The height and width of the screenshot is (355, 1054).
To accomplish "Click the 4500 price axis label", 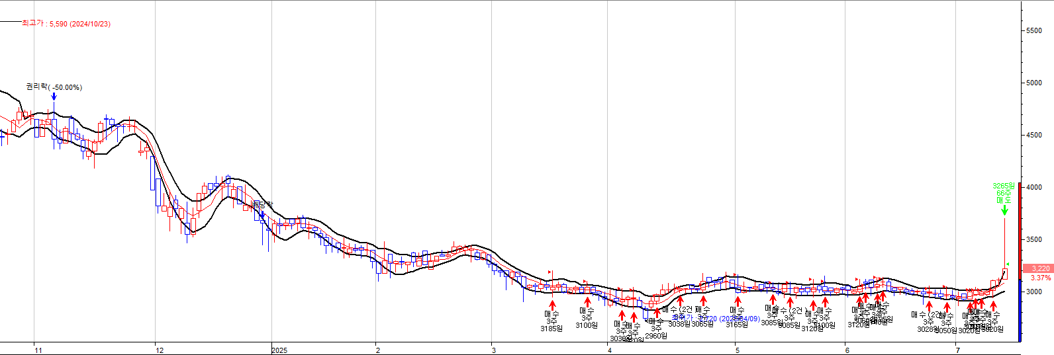I will pos(1033,136).
